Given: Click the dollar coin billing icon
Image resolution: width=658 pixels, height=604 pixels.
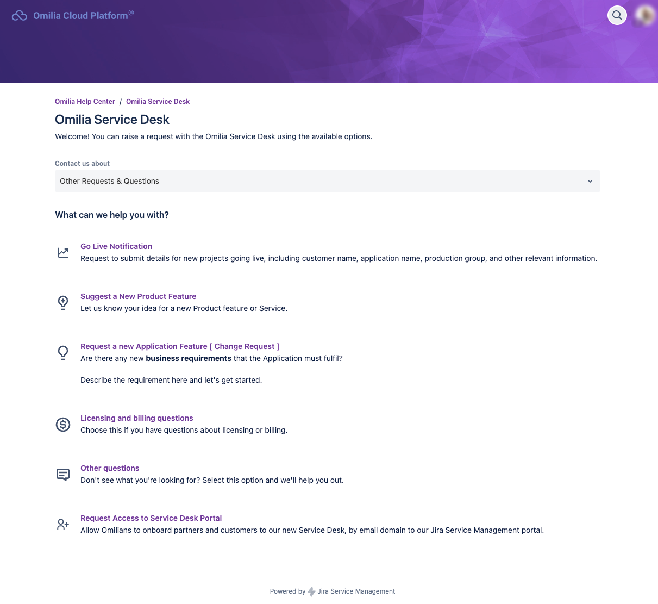Looking at the screenshot, I should pos(63,424).
